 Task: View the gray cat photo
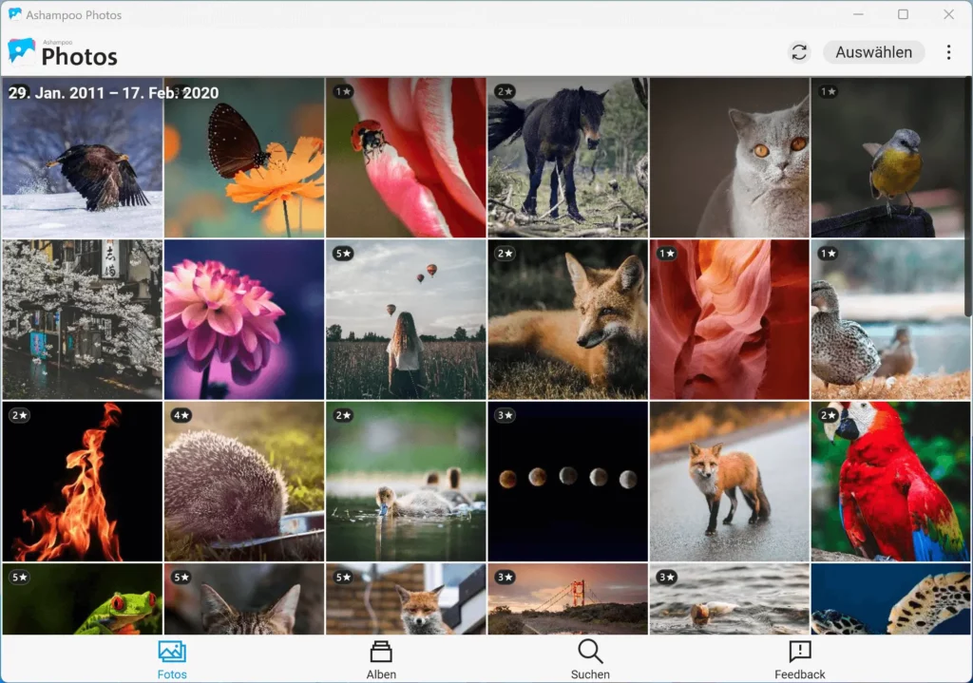pos(730,158)
